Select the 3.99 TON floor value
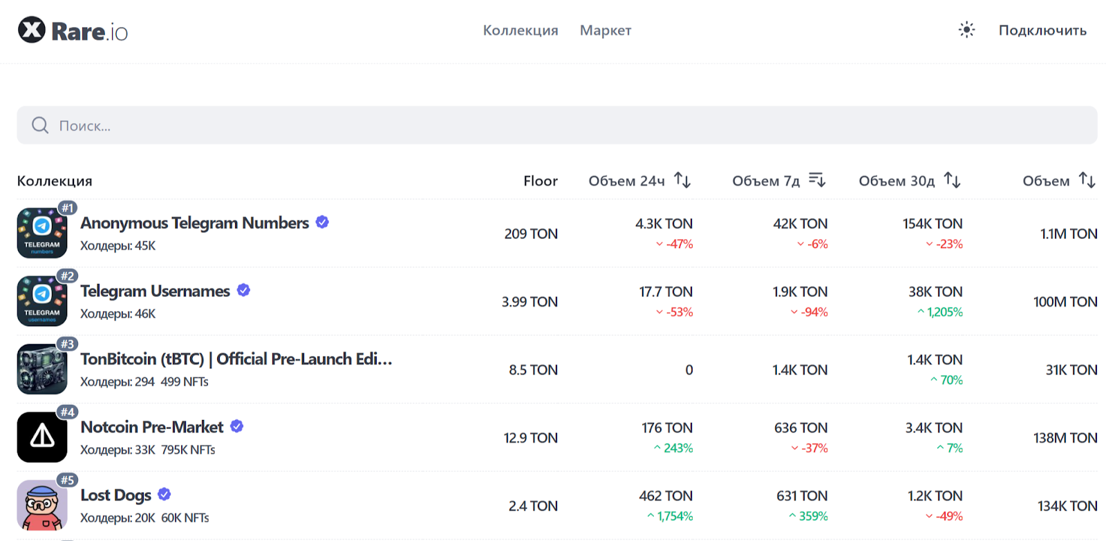Image resolution: width=1106 pixels, height=541 pixels. (529, 302)
